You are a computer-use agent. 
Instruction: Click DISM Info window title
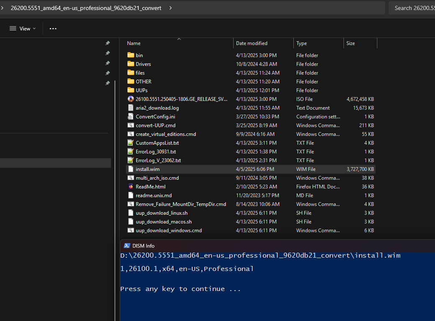[143, 246]
